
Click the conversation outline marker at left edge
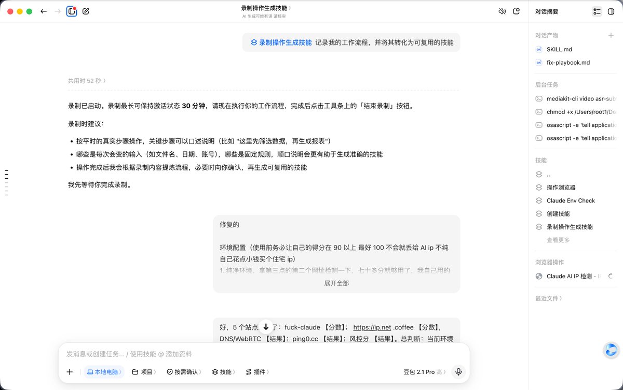(7, 182)
